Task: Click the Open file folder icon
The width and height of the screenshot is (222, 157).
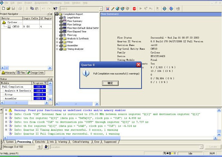Action: pos(8,8)
